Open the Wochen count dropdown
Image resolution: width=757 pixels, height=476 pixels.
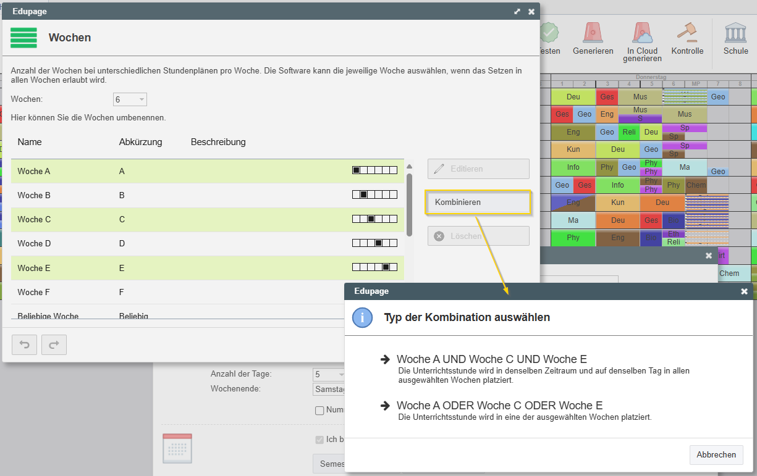(130, 99)
